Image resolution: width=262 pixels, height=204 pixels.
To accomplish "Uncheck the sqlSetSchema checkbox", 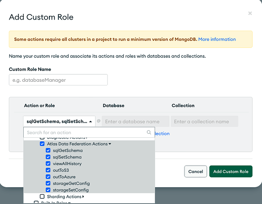I will 48,157.
